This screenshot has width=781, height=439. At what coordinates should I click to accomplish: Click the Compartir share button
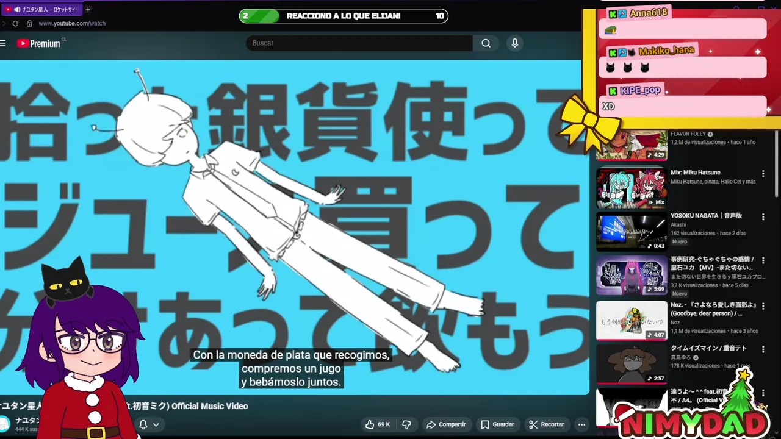tap(446, 424)
